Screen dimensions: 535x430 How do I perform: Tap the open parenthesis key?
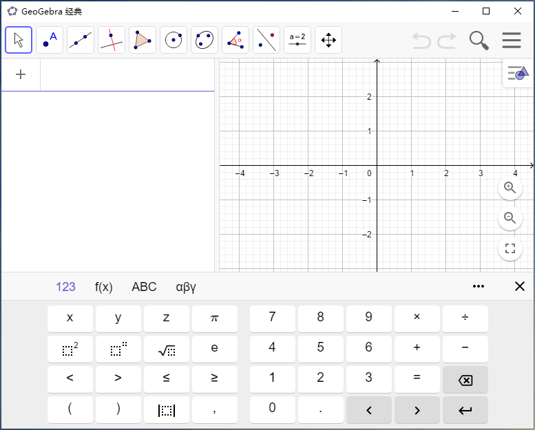pos(70,409)
